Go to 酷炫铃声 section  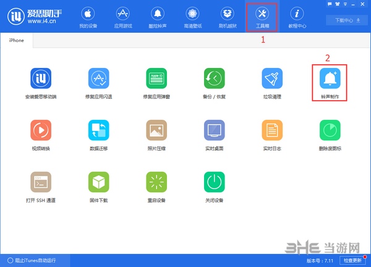pyautogui.click(x=158, y=17)
